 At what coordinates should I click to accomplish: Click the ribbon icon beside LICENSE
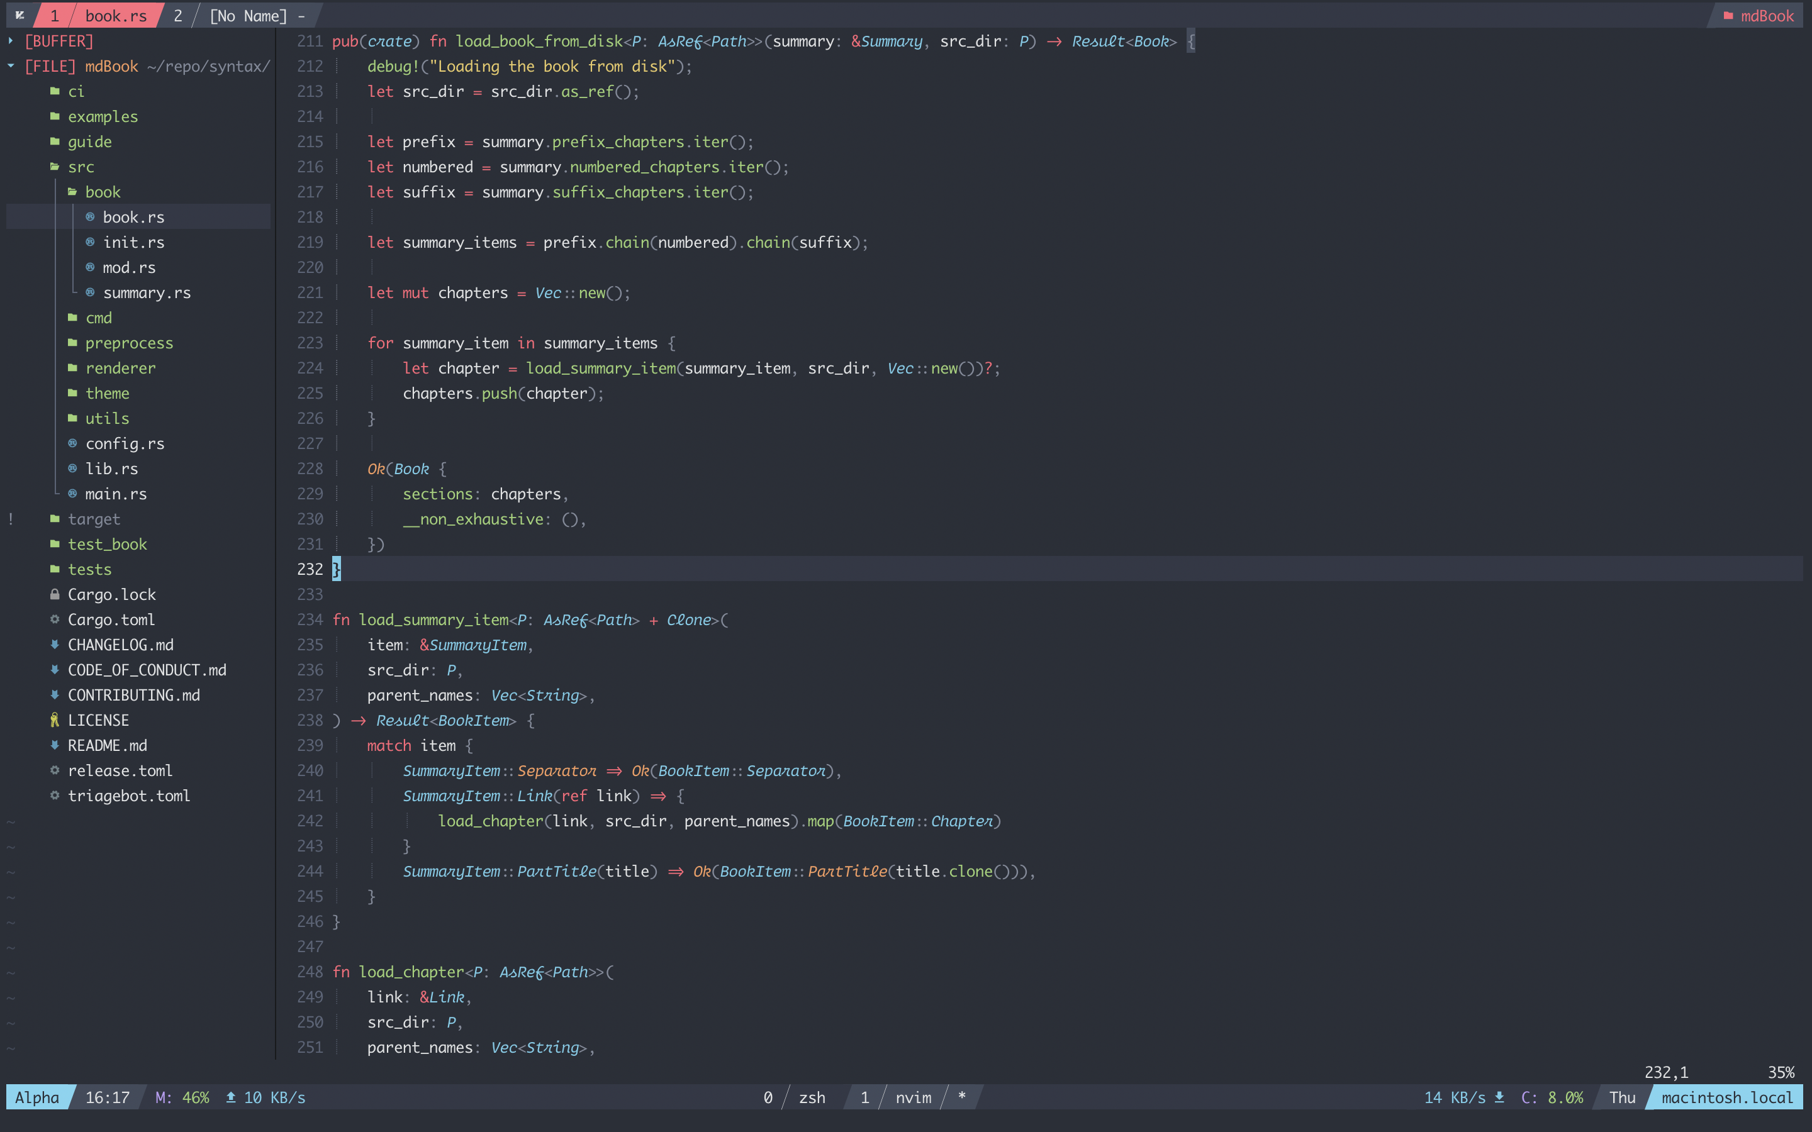pos(55,720)
